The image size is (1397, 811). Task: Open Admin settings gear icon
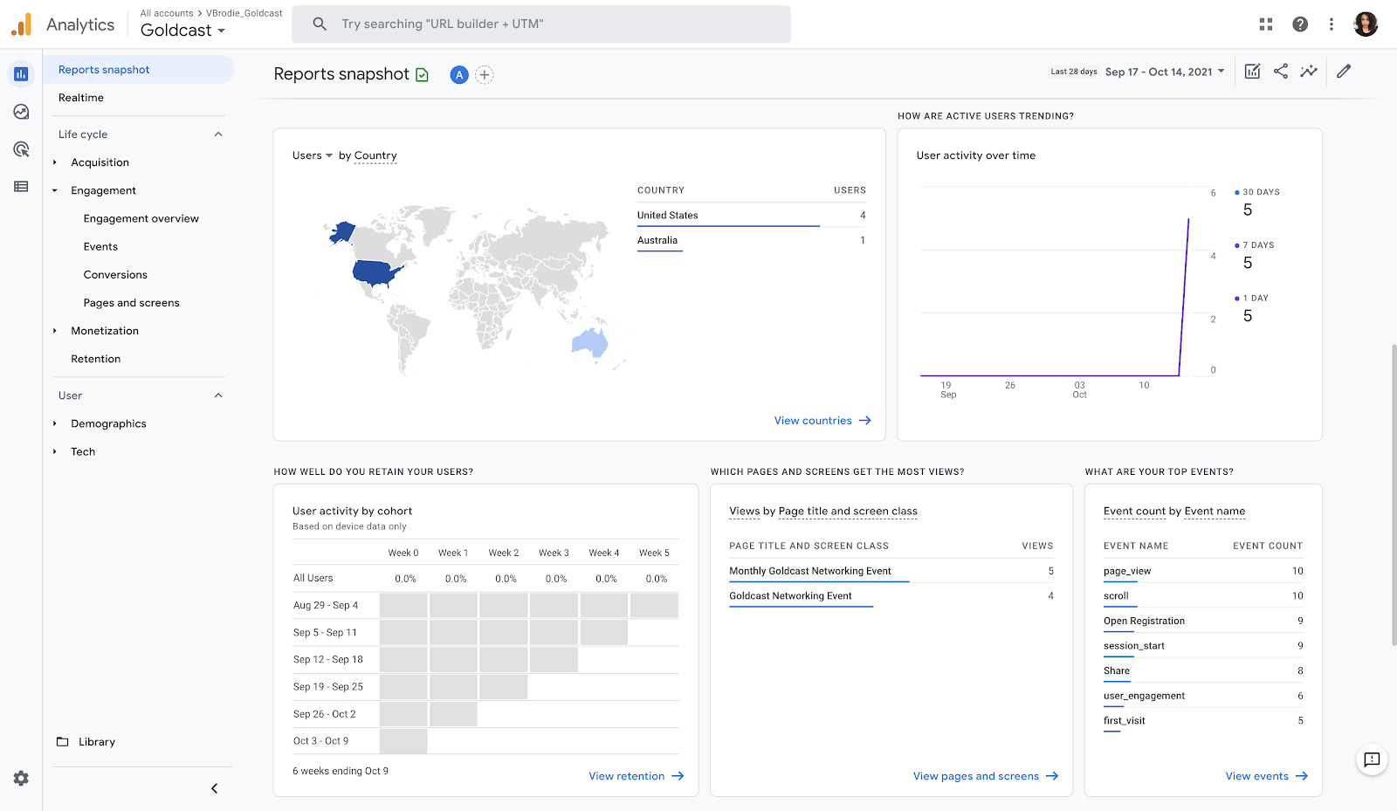coord(21,778)
